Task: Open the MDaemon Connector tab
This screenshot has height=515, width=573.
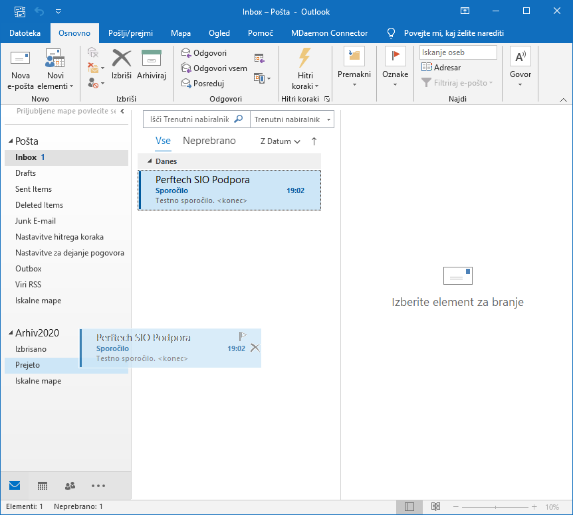Action: (x=329, y=33)
